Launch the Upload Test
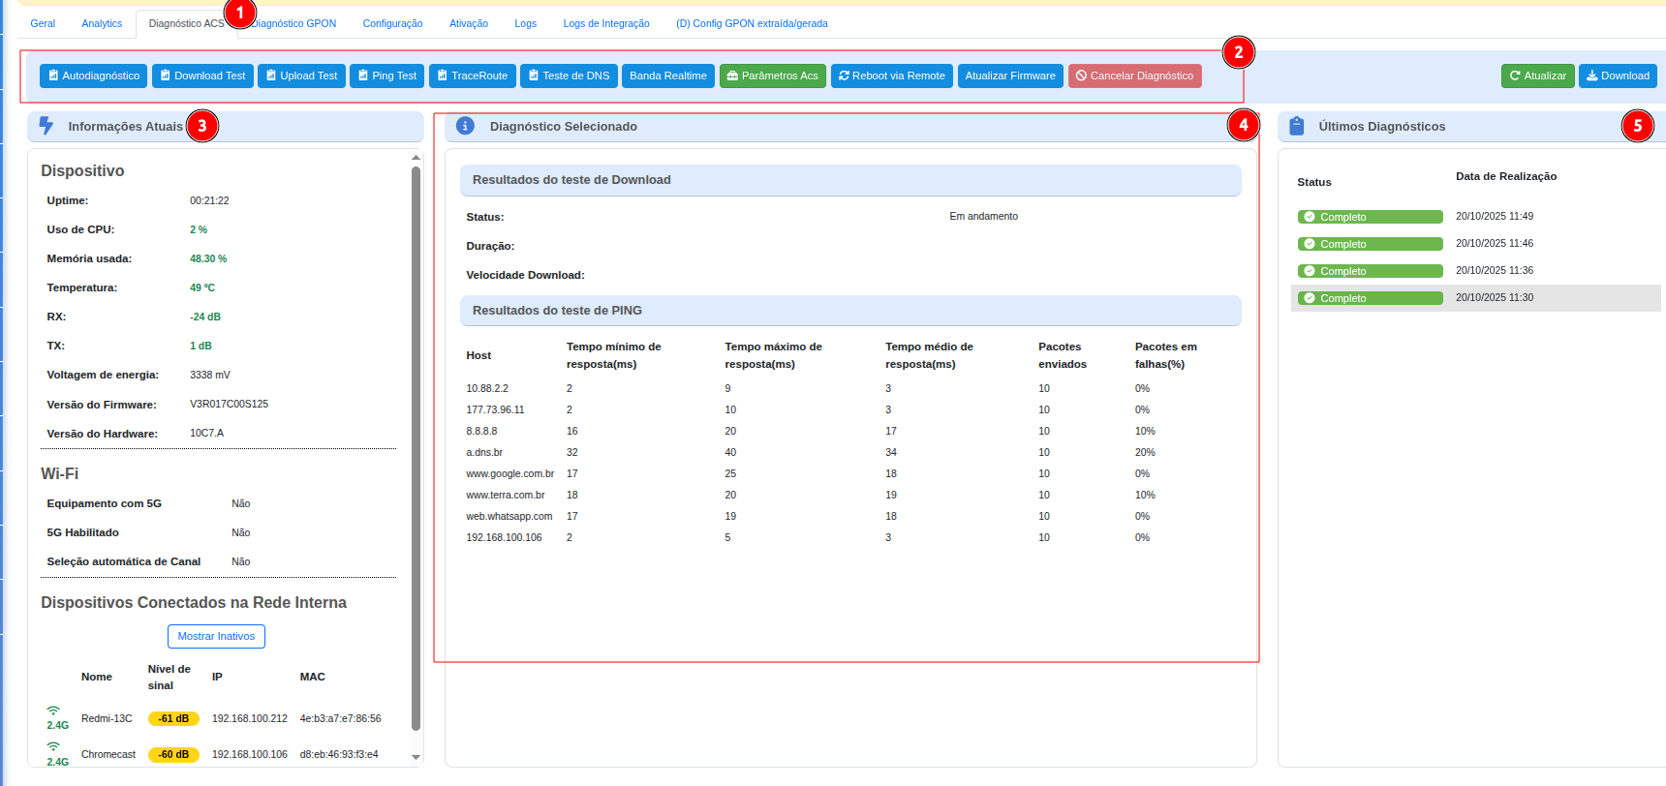Viewport: 1666px width, 786px height. tap(301, 76)
